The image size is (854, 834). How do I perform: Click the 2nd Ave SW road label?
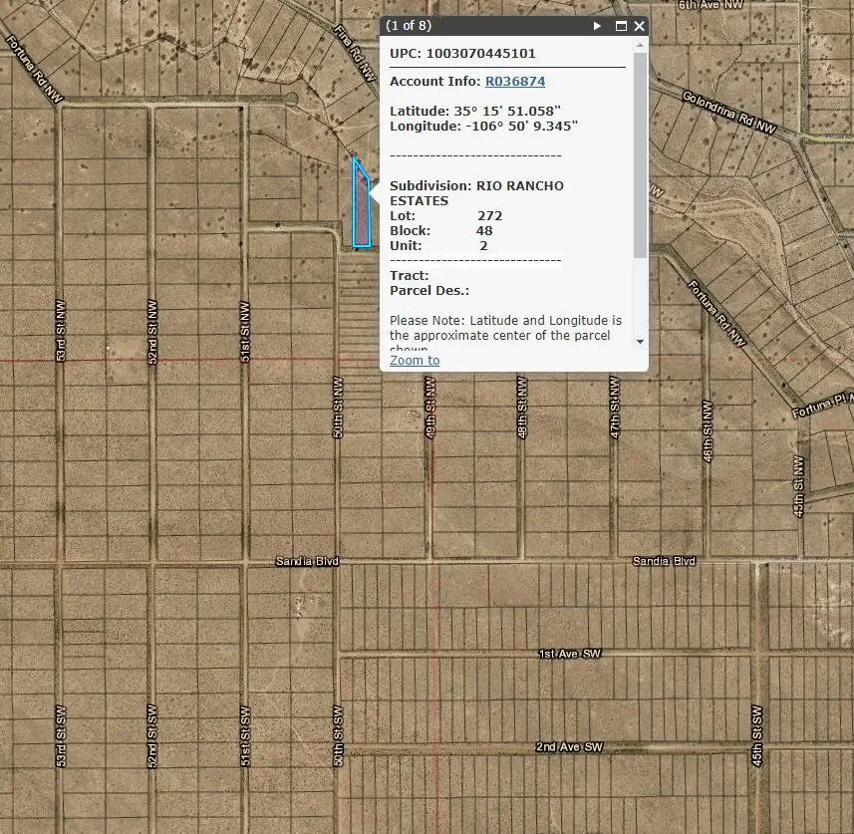[x=569, y=747]
